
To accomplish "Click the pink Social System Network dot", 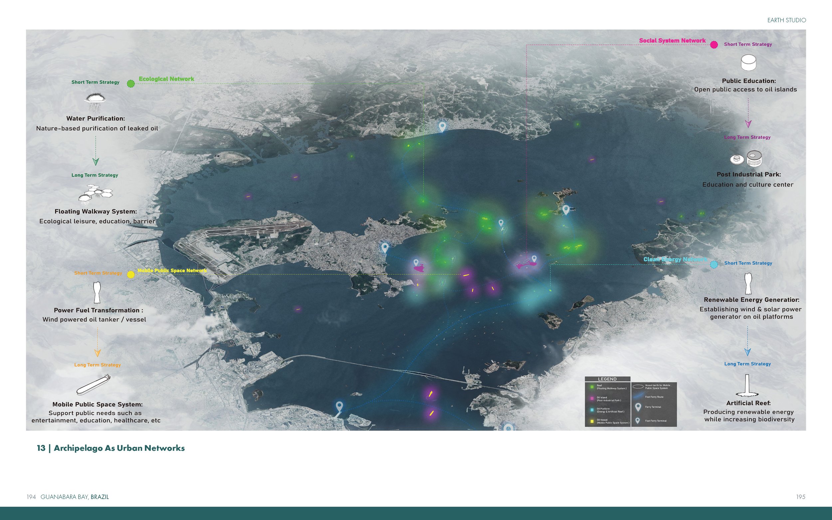I will click(714, 45).
